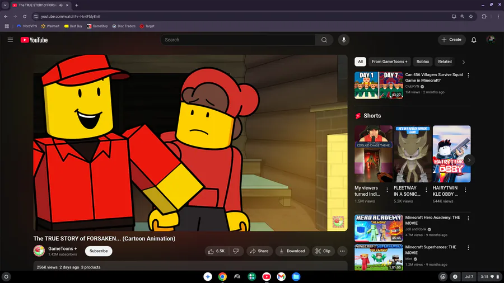504x283 pixels.
Task: Open the Disc Traders bookmark
Action: point(124,26)
